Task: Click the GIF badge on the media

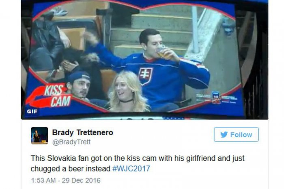Action: tap(32, 111)
